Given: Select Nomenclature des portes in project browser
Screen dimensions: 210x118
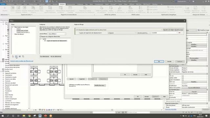Looking at the screenshot, I should coord(12,67).
